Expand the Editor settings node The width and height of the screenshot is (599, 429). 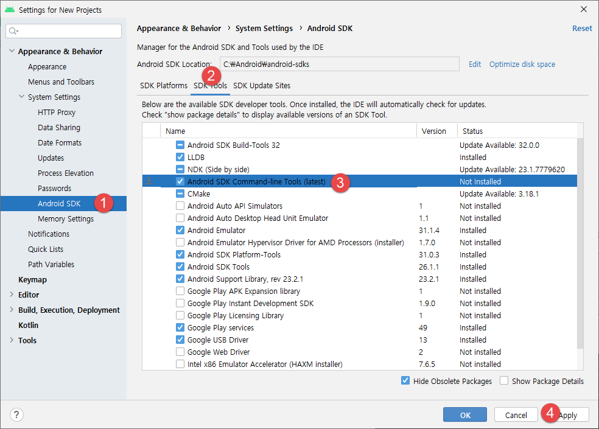tap(12, 295)
